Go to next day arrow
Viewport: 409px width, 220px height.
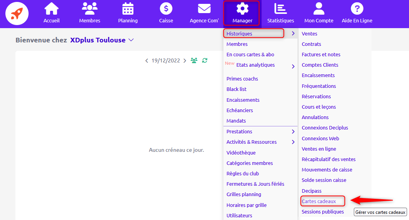pyautogui.click(x=185, y=60)
